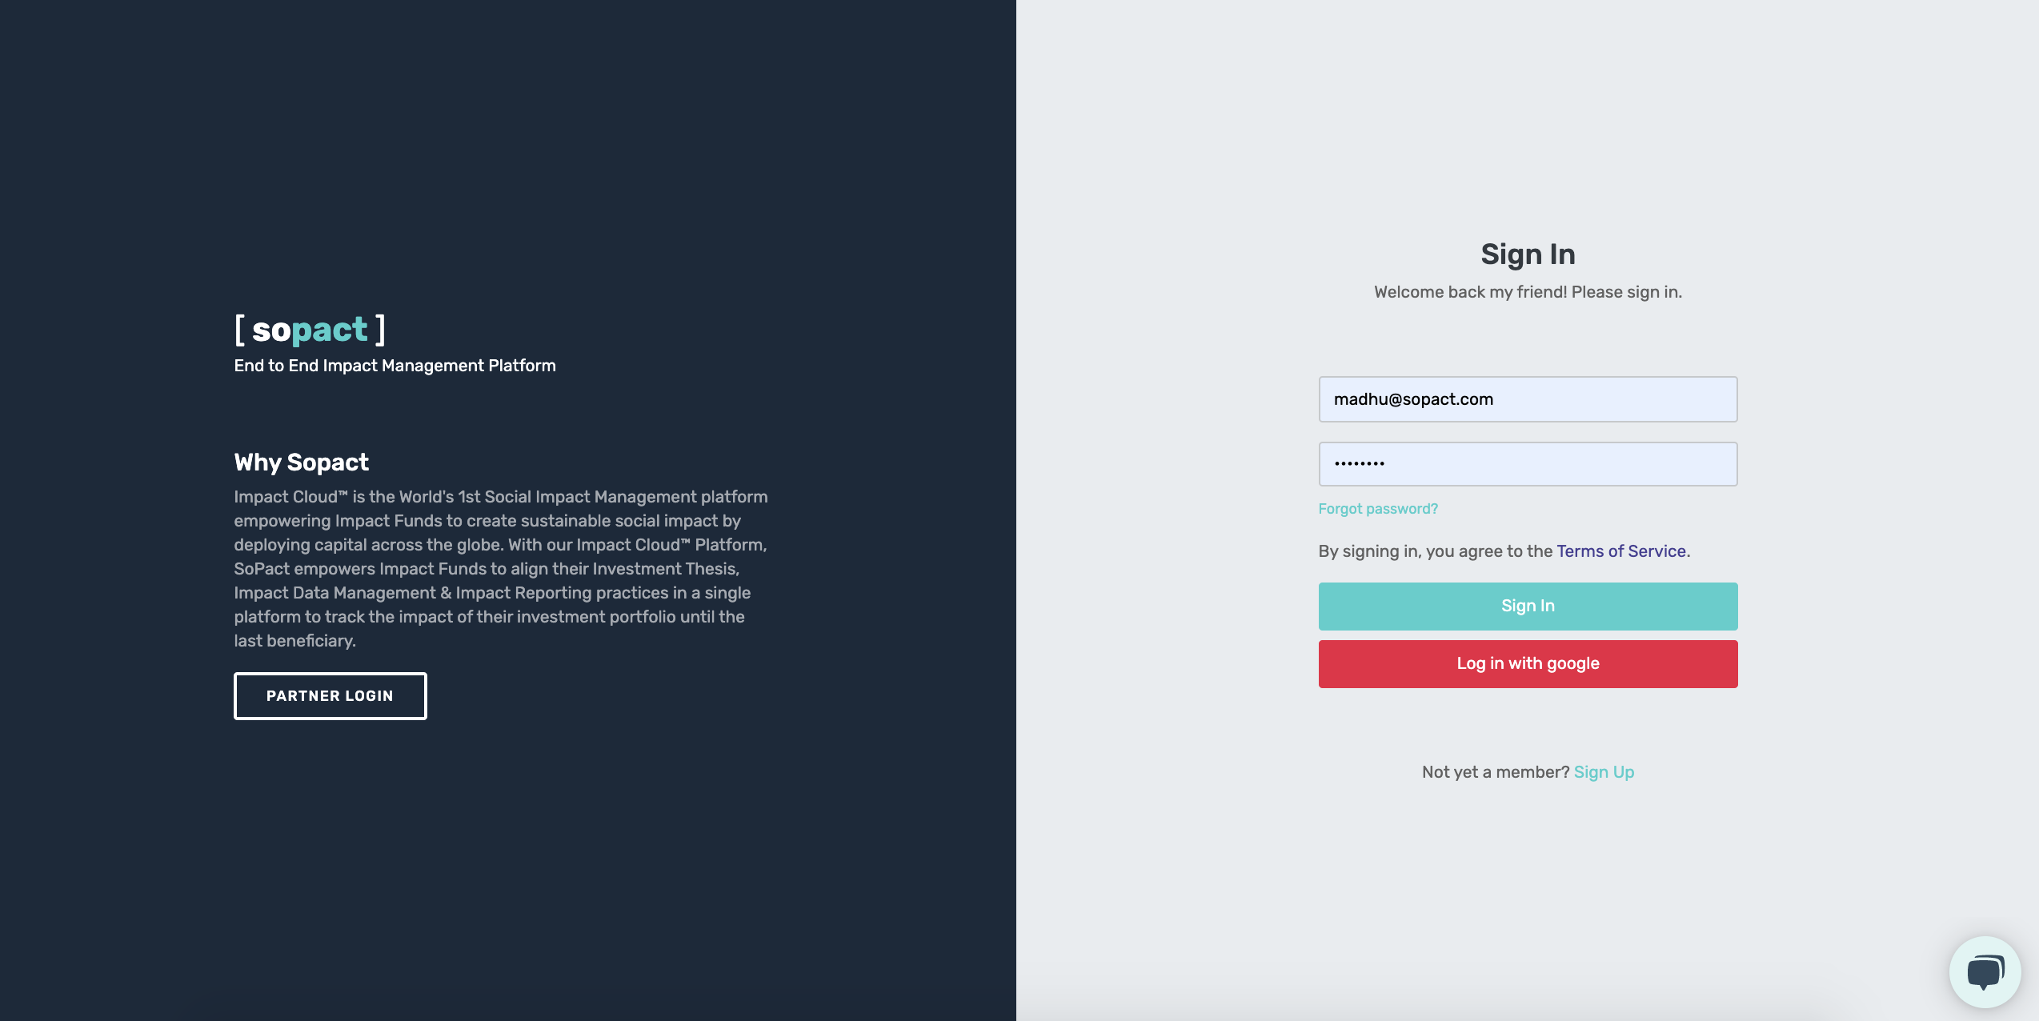Viewport: 2039px width, 1021px height.
Task: Follow the Sign Up link
Action: coord(1604,772)
